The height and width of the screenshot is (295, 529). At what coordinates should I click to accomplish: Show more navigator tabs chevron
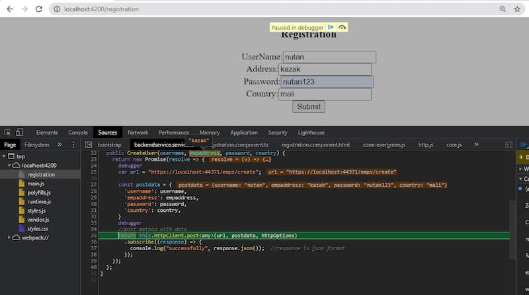tap(60, 145)
